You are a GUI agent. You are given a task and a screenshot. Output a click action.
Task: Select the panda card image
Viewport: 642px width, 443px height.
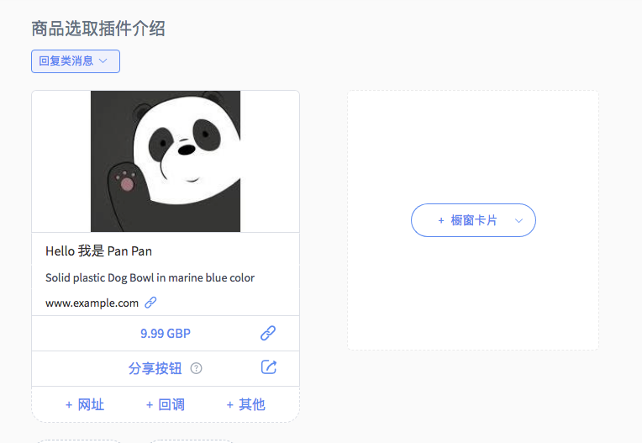coord(166,161)
